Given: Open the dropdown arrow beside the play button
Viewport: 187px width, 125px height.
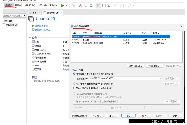Looking at the screenshot, I should (x=67, y=6).
